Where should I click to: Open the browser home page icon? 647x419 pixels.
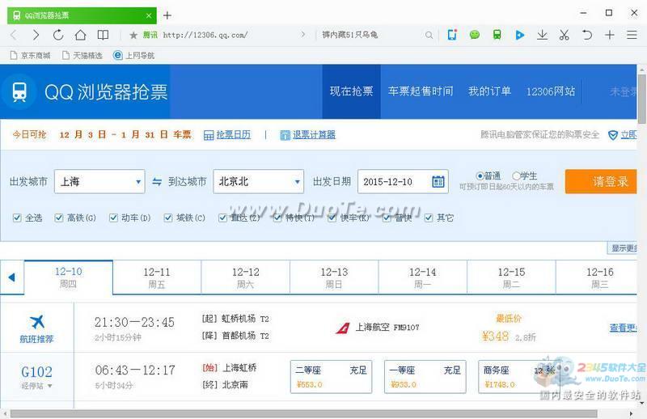pos(80,35)
